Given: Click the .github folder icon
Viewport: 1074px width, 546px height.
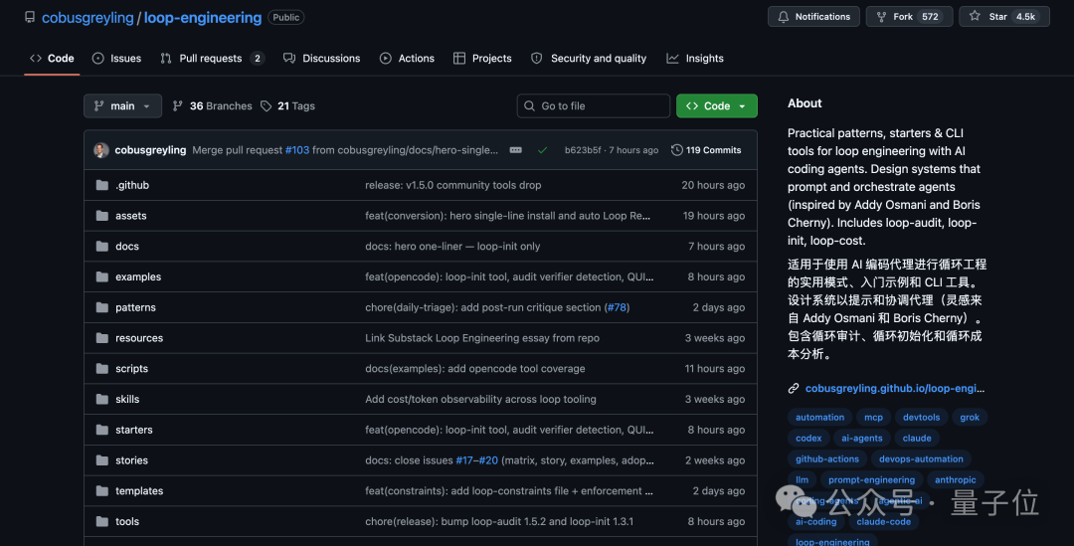Looking at the screenshot, I should click(x=102, y=185).
